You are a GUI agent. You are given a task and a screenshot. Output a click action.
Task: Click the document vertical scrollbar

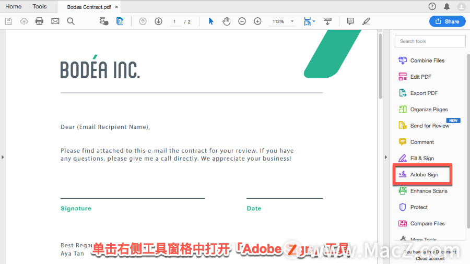(380, 66)
